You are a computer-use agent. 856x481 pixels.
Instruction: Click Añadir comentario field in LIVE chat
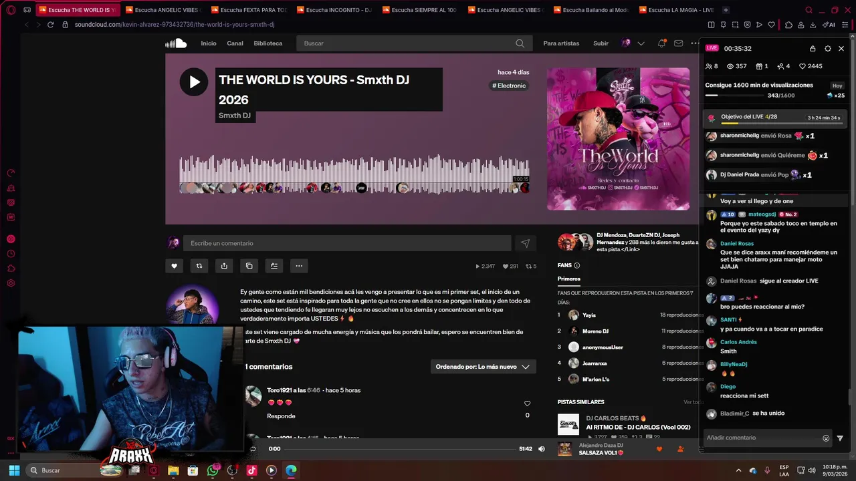(x=762, y=438)
